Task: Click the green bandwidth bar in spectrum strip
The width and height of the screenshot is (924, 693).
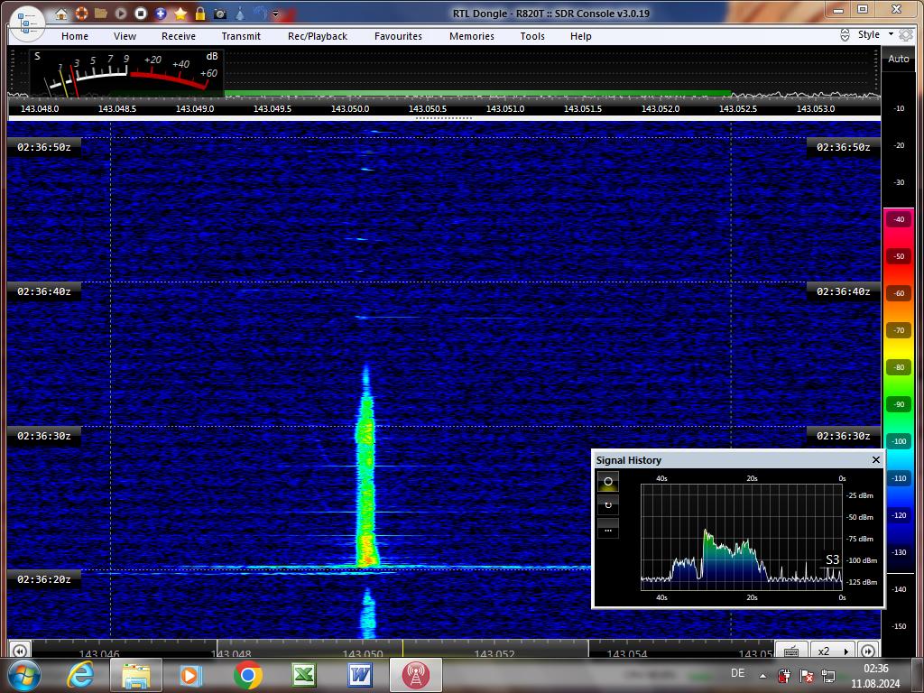Action: click(x=478, y=93)
